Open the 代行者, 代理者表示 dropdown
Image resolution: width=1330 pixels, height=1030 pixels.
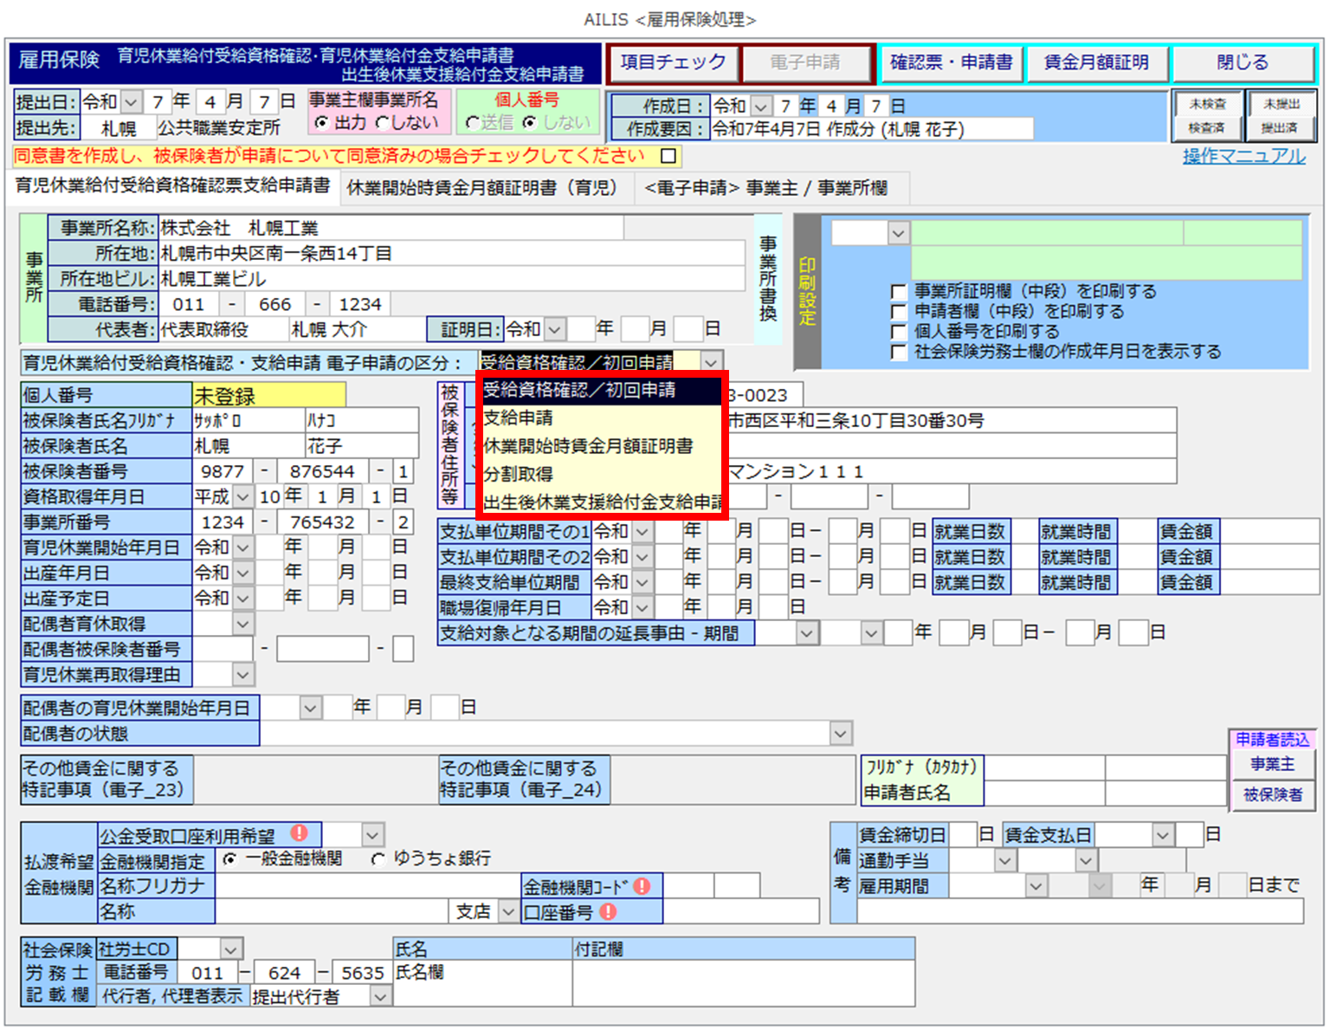click(x=380, y=997)
